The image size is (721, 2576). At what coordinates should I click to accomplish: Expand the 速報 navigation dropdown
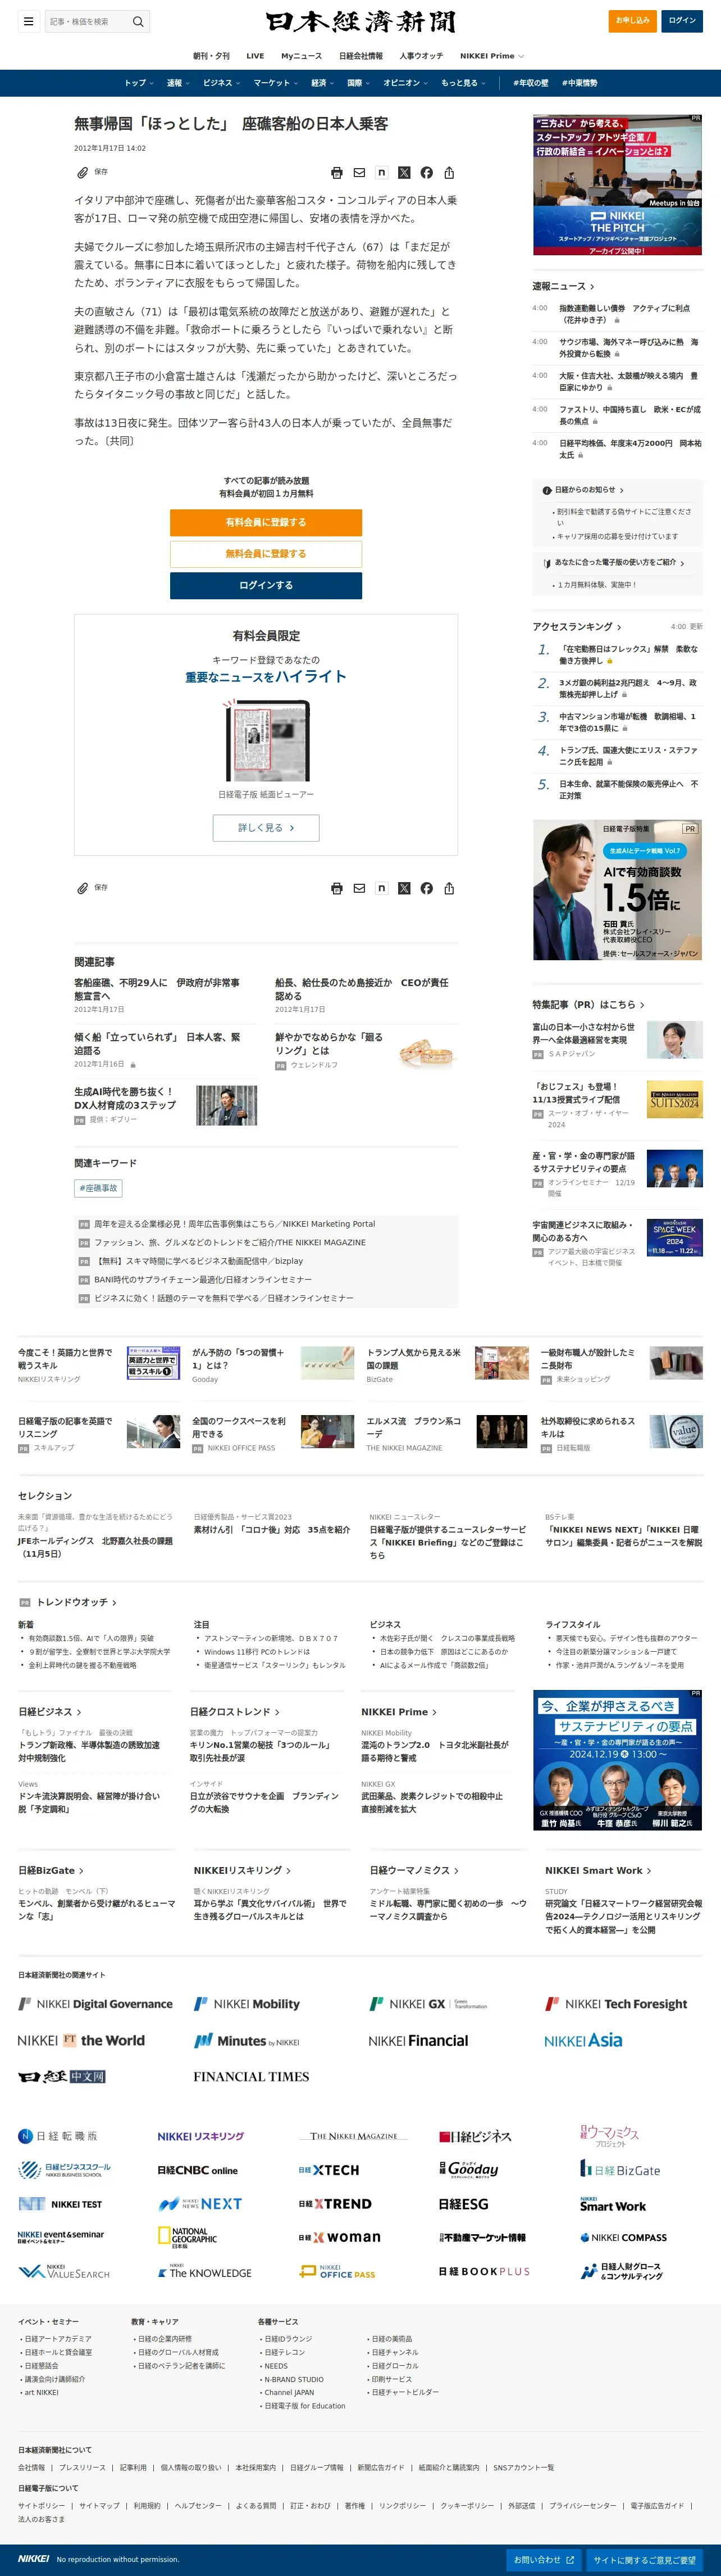178,83
